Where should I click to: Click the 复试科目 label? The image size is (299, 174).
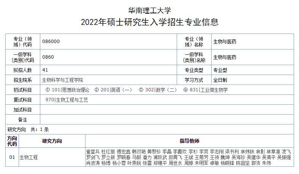coord(22,100)
